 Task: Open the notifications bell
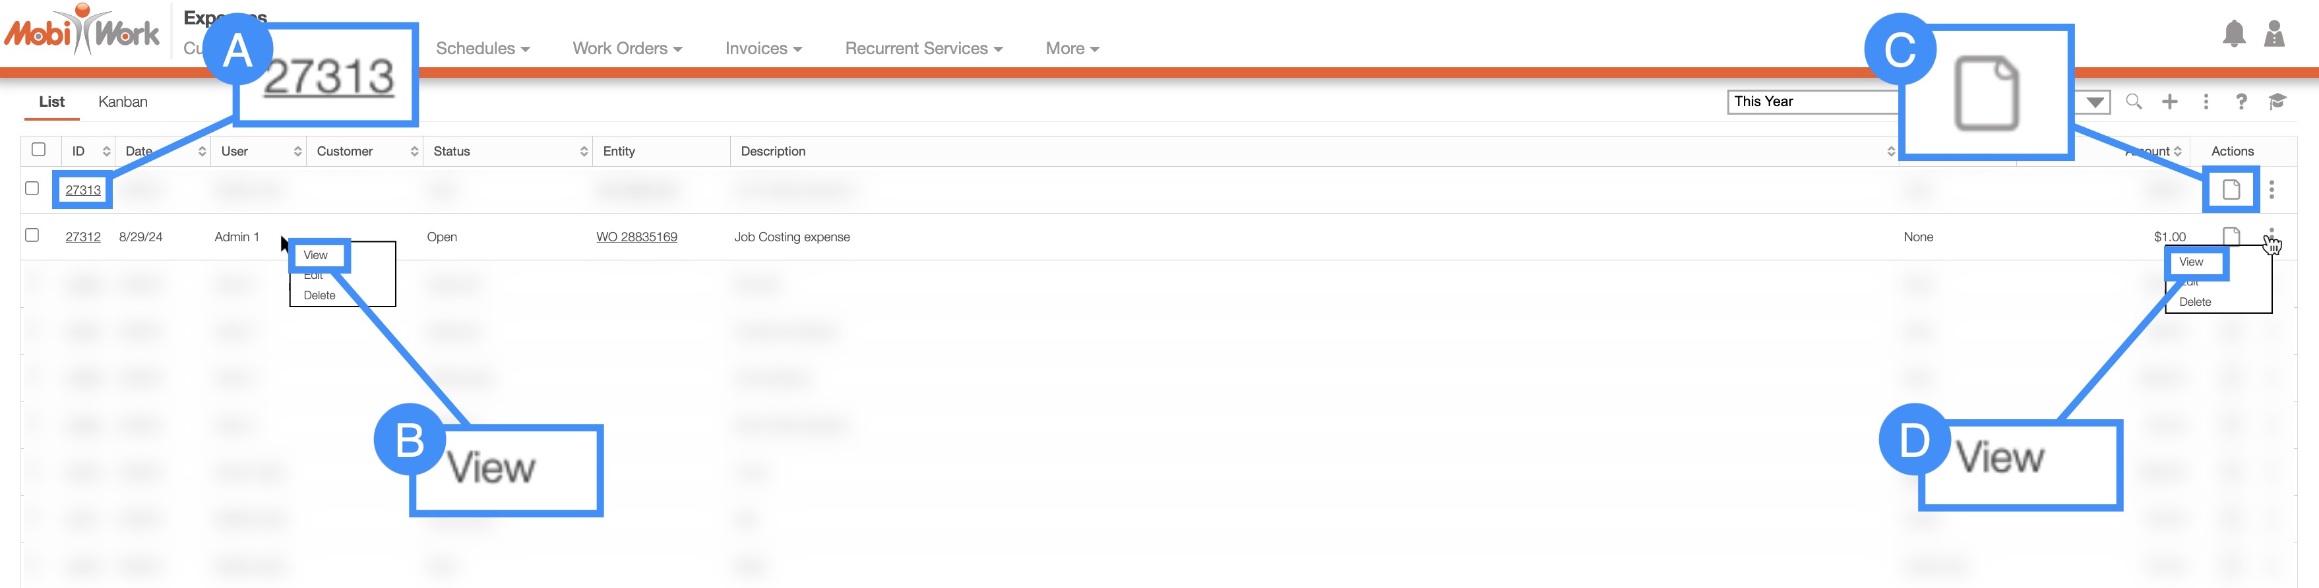2233,34
